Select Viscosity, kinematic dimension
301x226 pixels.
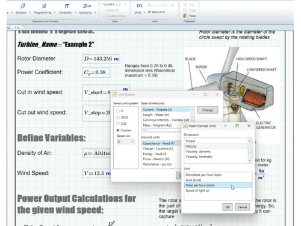click(x=216, y=157)
